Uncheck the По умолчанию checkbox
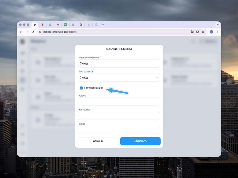 click(x=81, y=88)
